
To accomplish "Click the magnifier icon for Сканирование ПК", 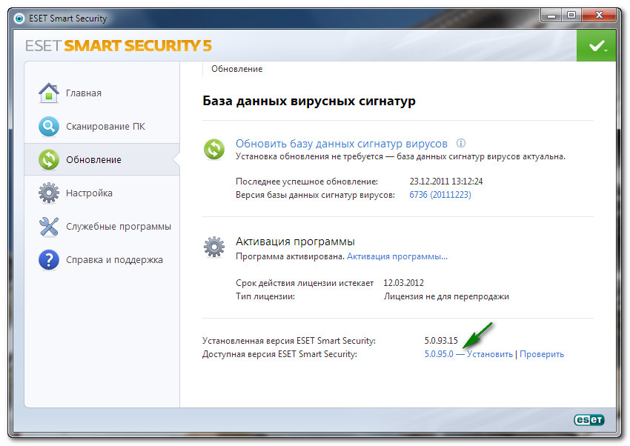I will (x=49, y=127).
